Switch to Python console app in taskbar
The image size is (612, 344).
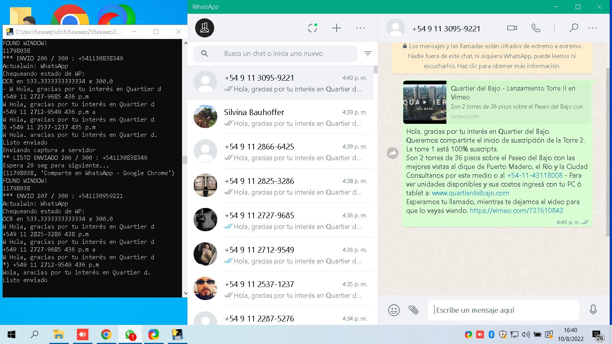(x=177, y=335)
